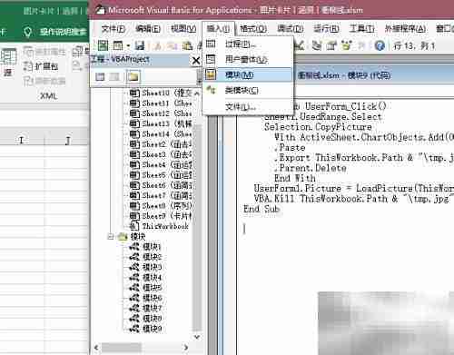The image size is (454, 355).
Task: Click the Insert UserForm toolbar icon
Action: tap(118, 45)
